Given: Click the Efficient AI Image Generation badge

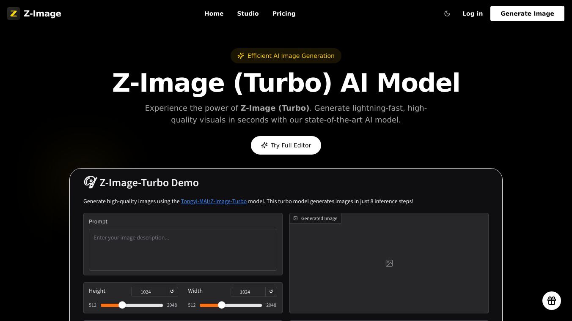Looking at the screenshot, I should click(286, 56).
